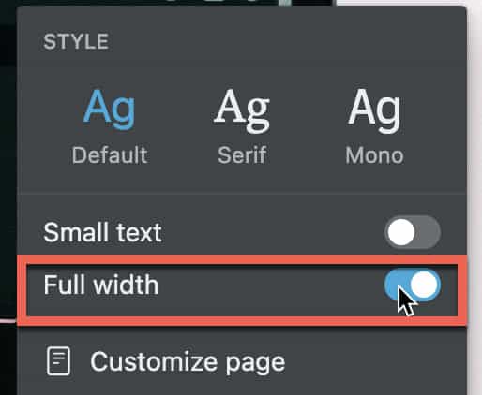Click the Full width option label
The image size is (482, 395).
click(100, 285)
